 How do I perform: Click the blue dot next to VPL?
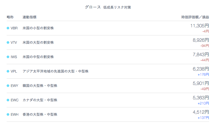(x=8, y=71)
